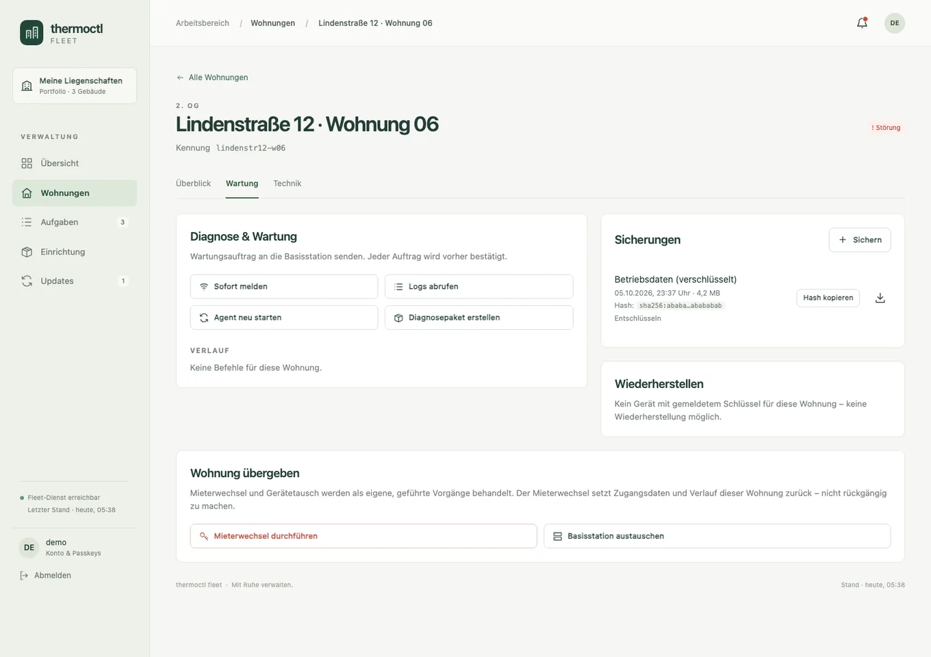Switch to the Überblick tab
The height and width of the screenshot is (657, 931).
pyautogui.click(x=193, y=183)
